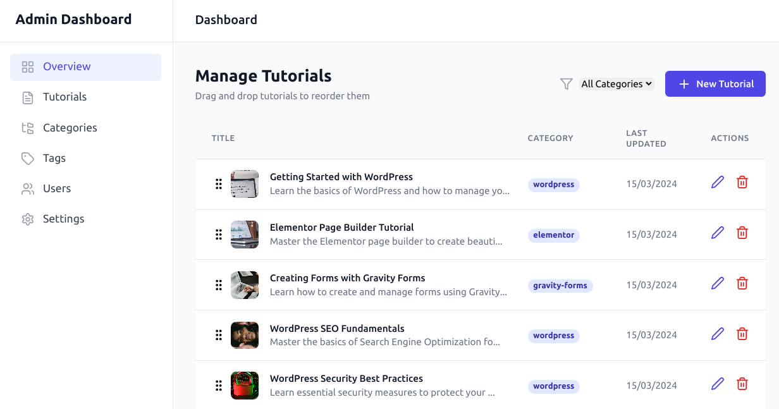This screenshot has height=409, width=779.
Task: Delete the WordPress SEO Fundamentals tutorial
Action: [x=742, y=334]
